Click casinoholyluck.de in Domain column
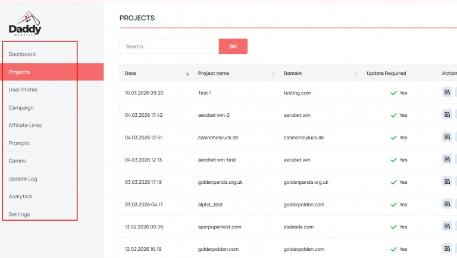Screen dimensions: 457x258 303,138
